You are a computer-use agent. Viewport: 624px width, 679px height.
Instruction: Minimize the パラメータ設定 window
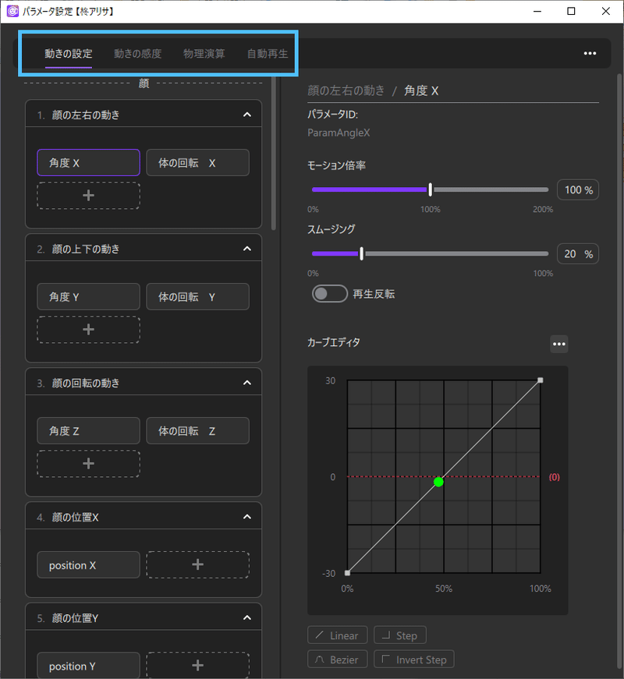pyautogui.click(x=537, y=11)
